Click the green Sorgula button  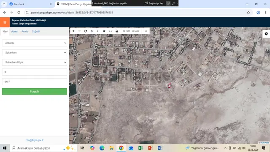(35, 91)
